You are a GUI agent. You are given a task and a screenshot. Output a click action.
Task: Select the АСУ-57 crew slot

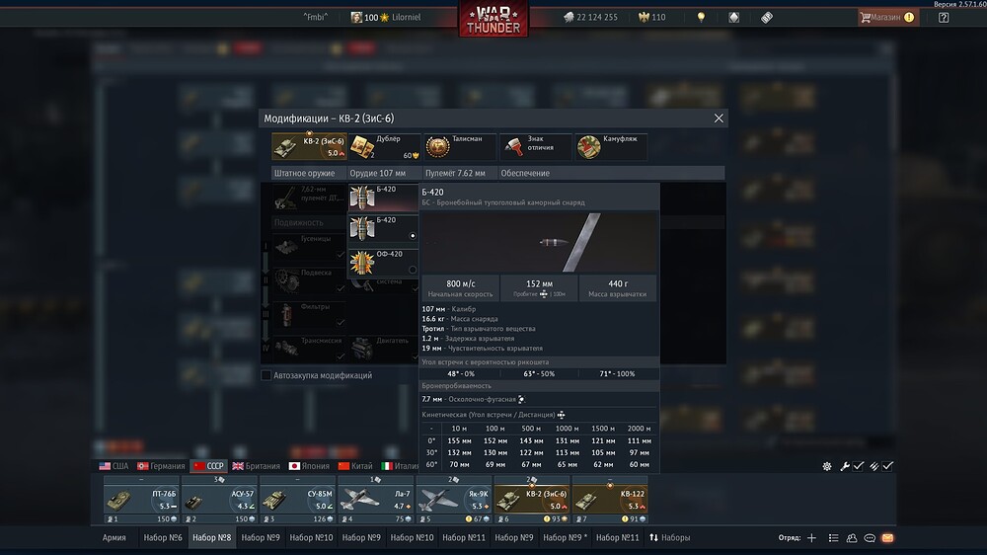(220, 501)
